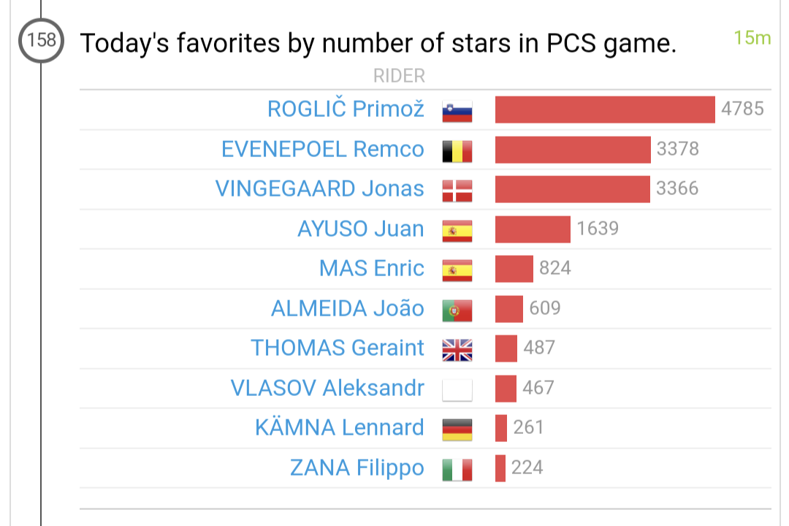Click the red bar showing 4785 stars
Image resolution: width=789 pixels, height=526 pixels.
(x=605, y=110)
